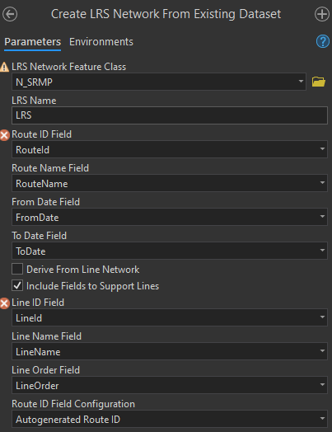The width and height of the screenshot is (332, 432).
Task: Click the 'Line ID Field' label
Action: 38,303
